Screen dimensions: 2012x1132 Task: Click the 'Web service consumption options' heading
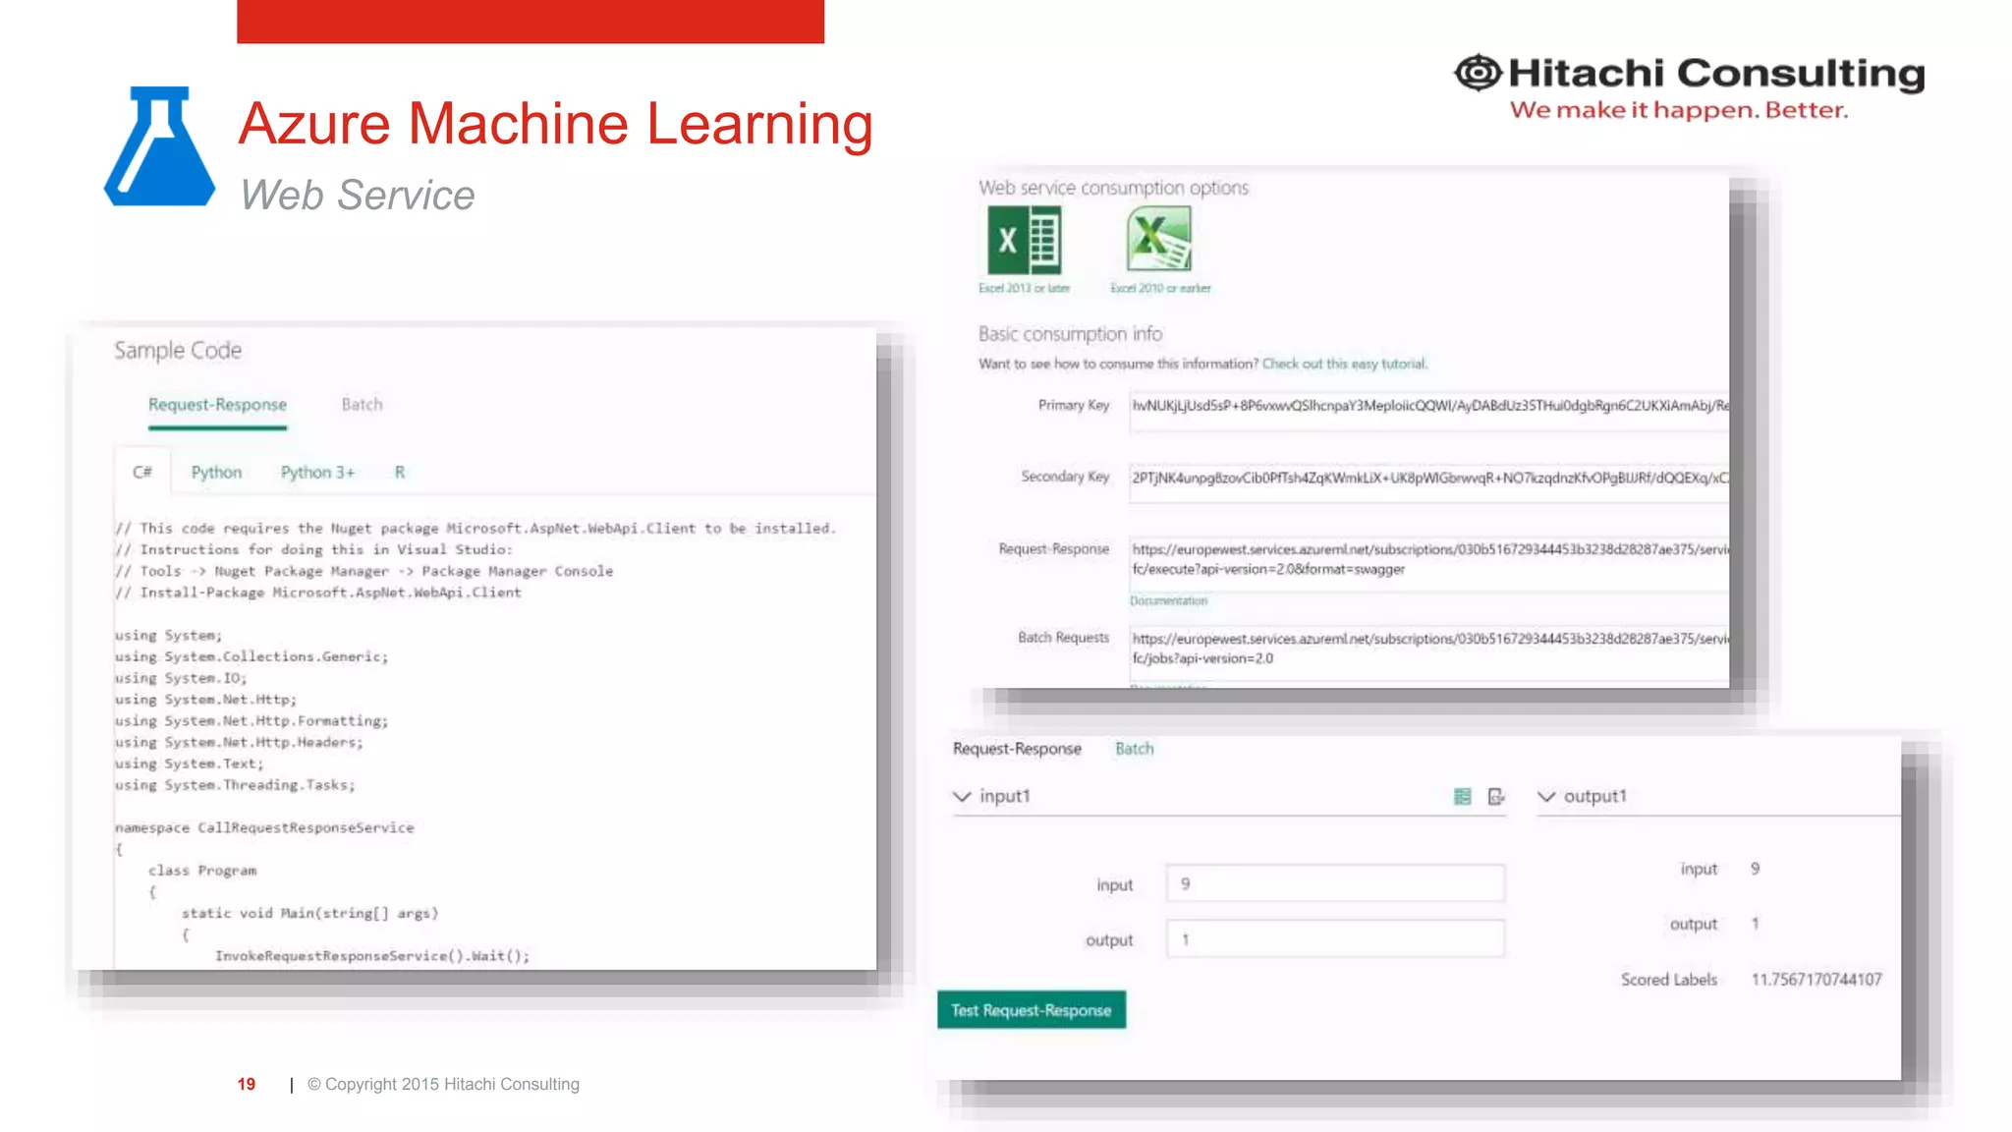tap(1113, 188)
